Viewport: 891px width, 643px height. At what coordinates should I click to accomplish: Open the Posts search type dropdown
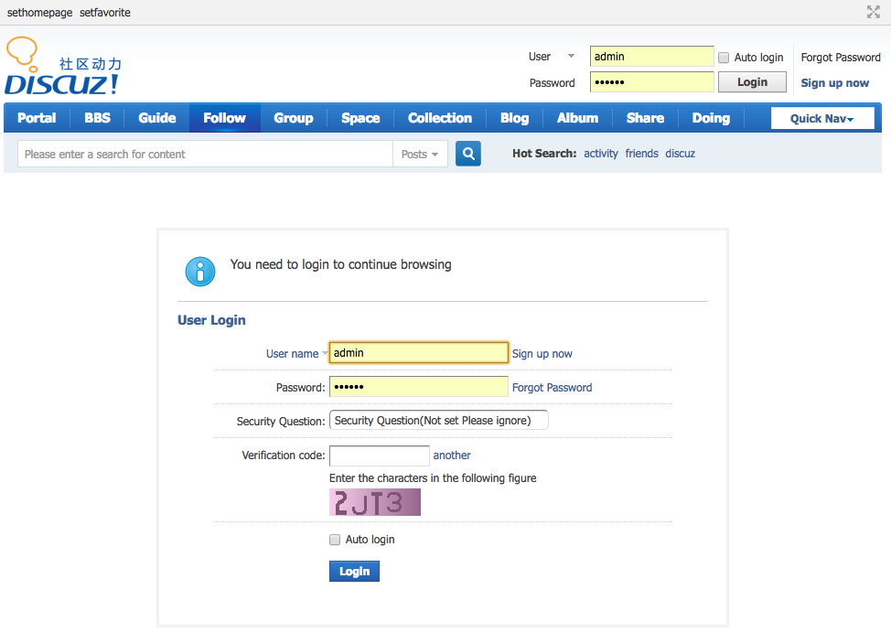point(420,154)
